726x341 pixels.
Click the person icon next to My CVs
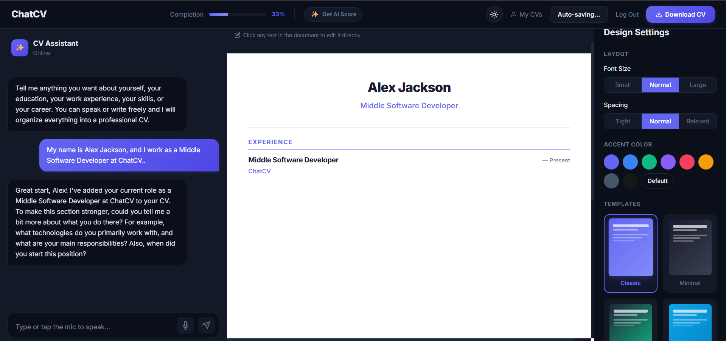point(513,14)
